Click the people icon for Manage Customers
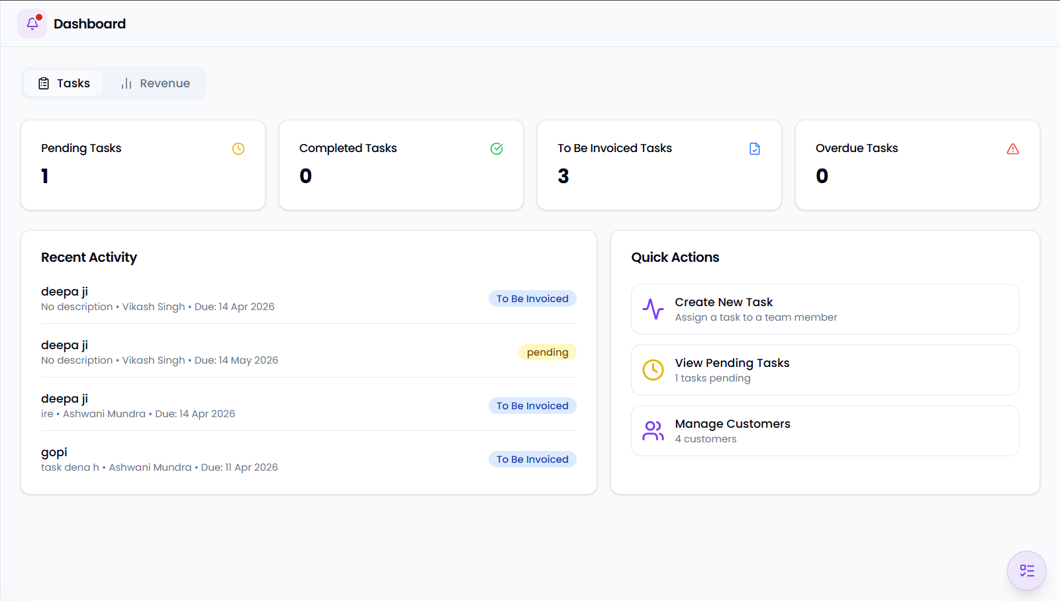 click(653, 430)
